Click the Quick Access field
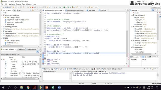 [155, 7]
